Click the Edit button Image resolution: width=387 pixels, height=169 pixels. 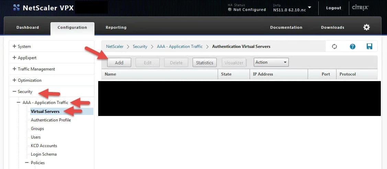click(x=148, y=63)
